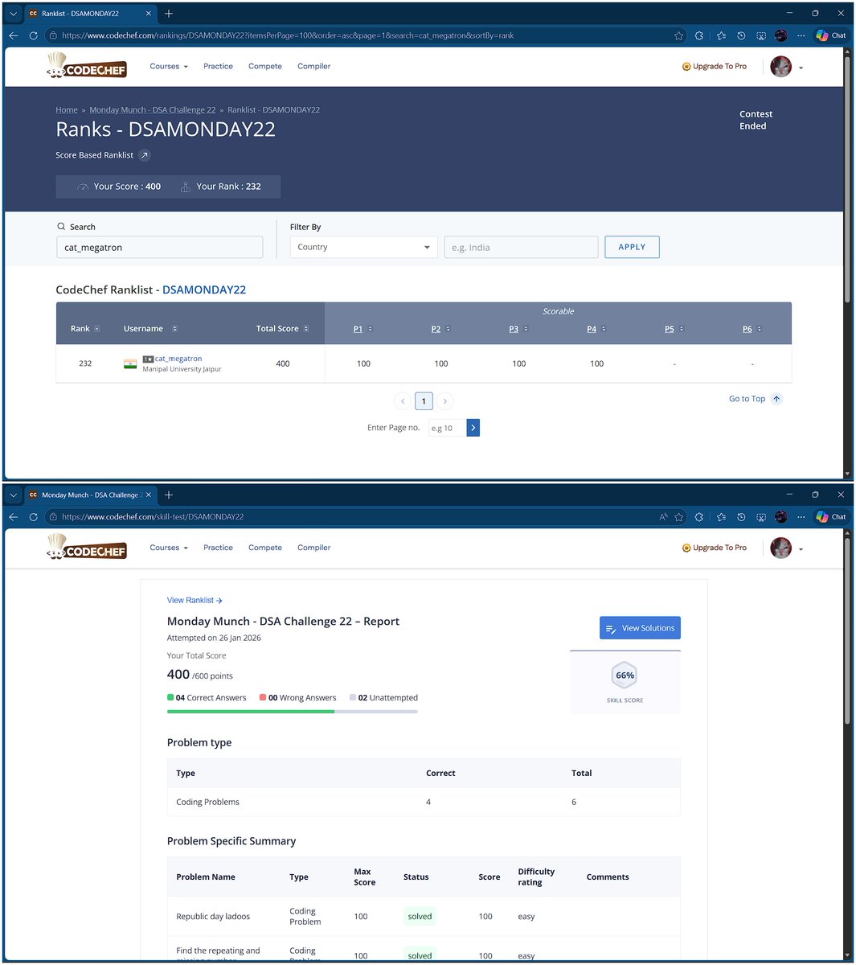
Task: Click e.g. India filter input field
Action: 521,247
